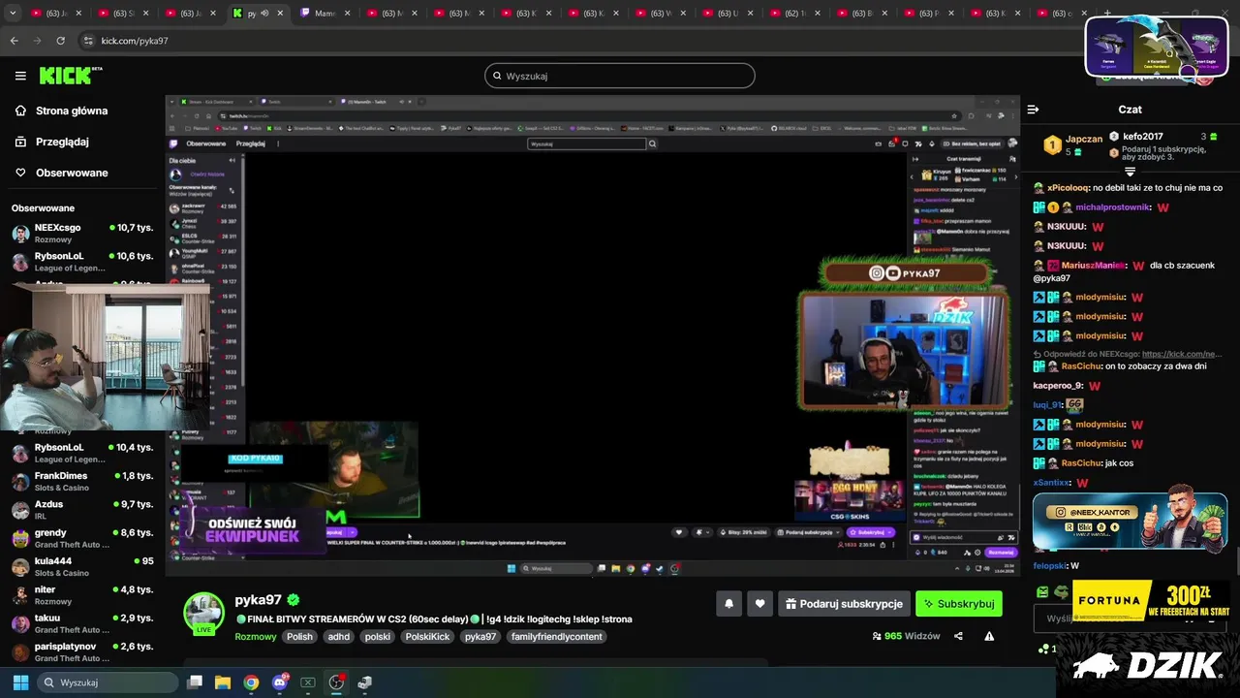Open the Windows Start menu
This screenshot has height=698, width=1240.
[x=20, y=682]
